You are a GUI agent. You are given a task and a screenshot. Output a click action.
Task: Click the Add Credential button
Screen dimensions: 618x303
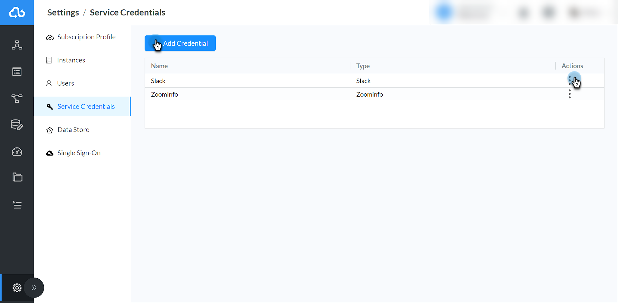click(180, 43)
